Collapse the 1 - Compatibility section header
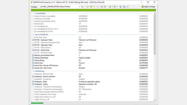The image size is (187, 105). pyautogui.click(x=39, y=13)
